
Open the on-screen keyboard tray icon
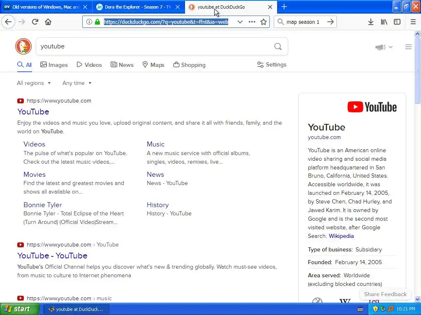click(360, 309)
